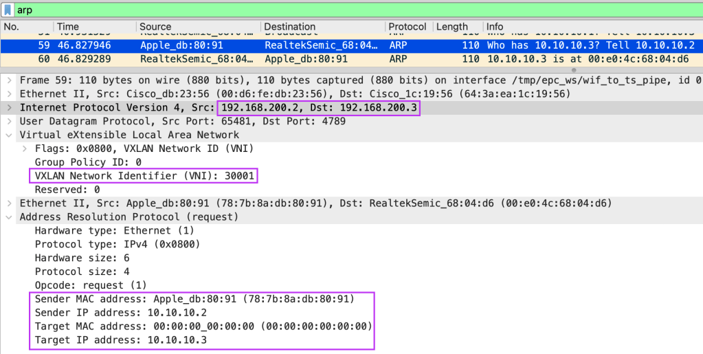703x354 pixels.
Task: Select the VXLAN Network Identifier field
Action: (144, 176)
